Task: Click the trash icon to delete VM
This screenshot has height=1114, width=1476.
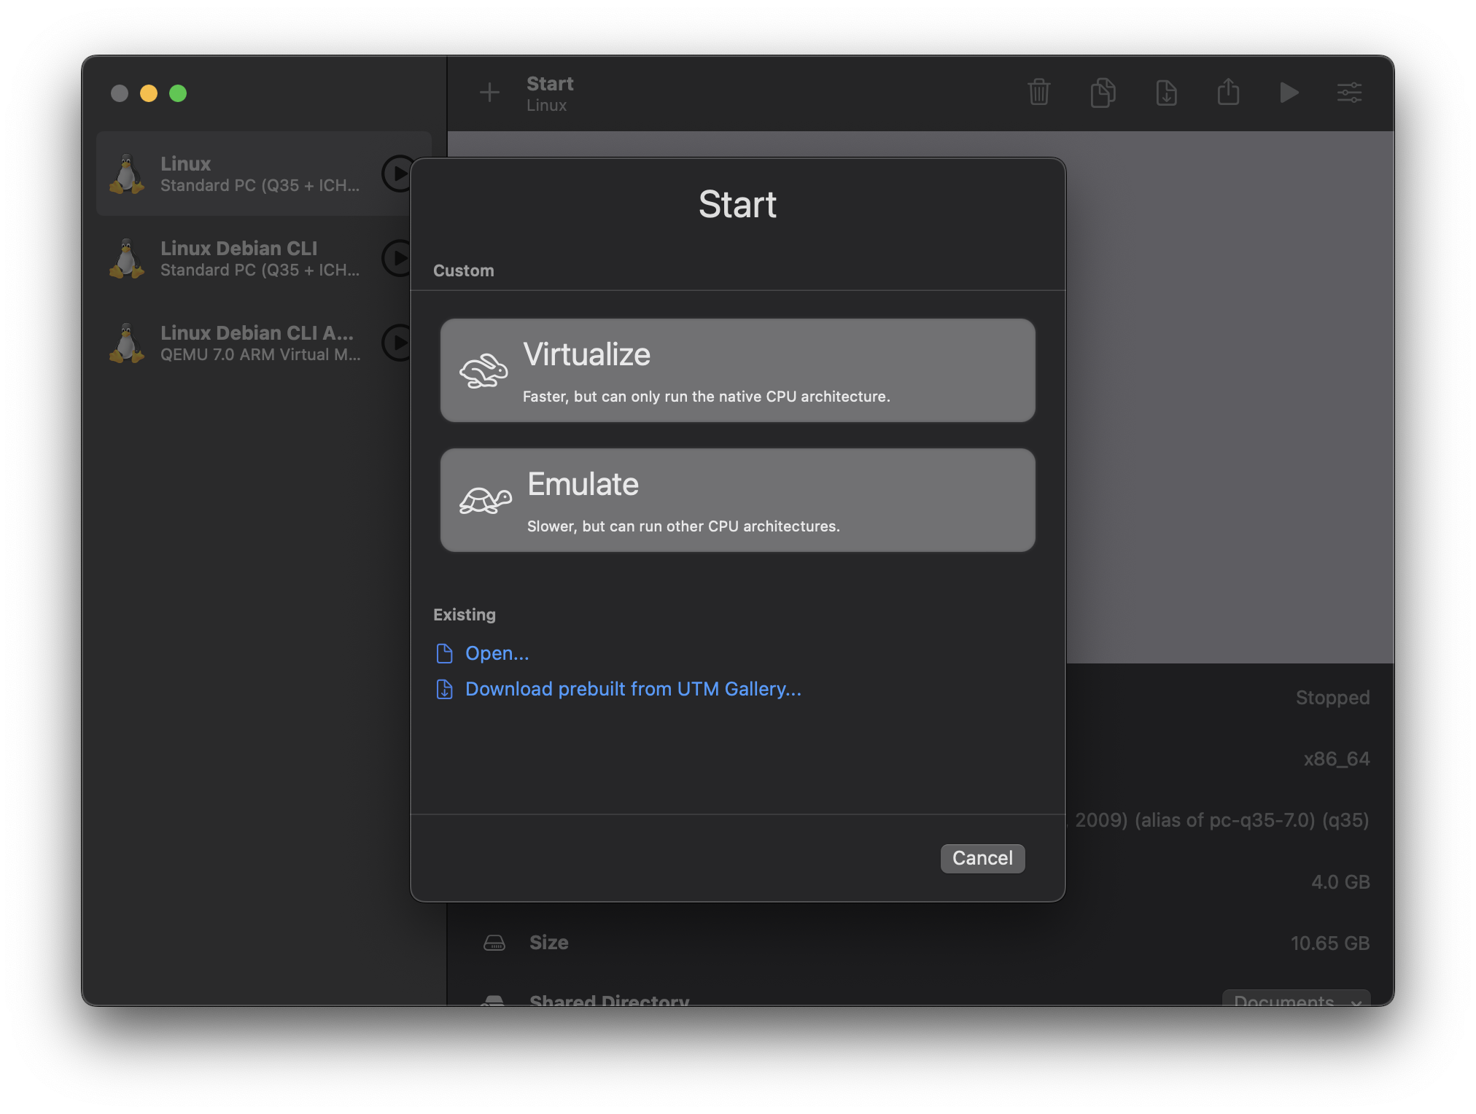Action: 1038,93
